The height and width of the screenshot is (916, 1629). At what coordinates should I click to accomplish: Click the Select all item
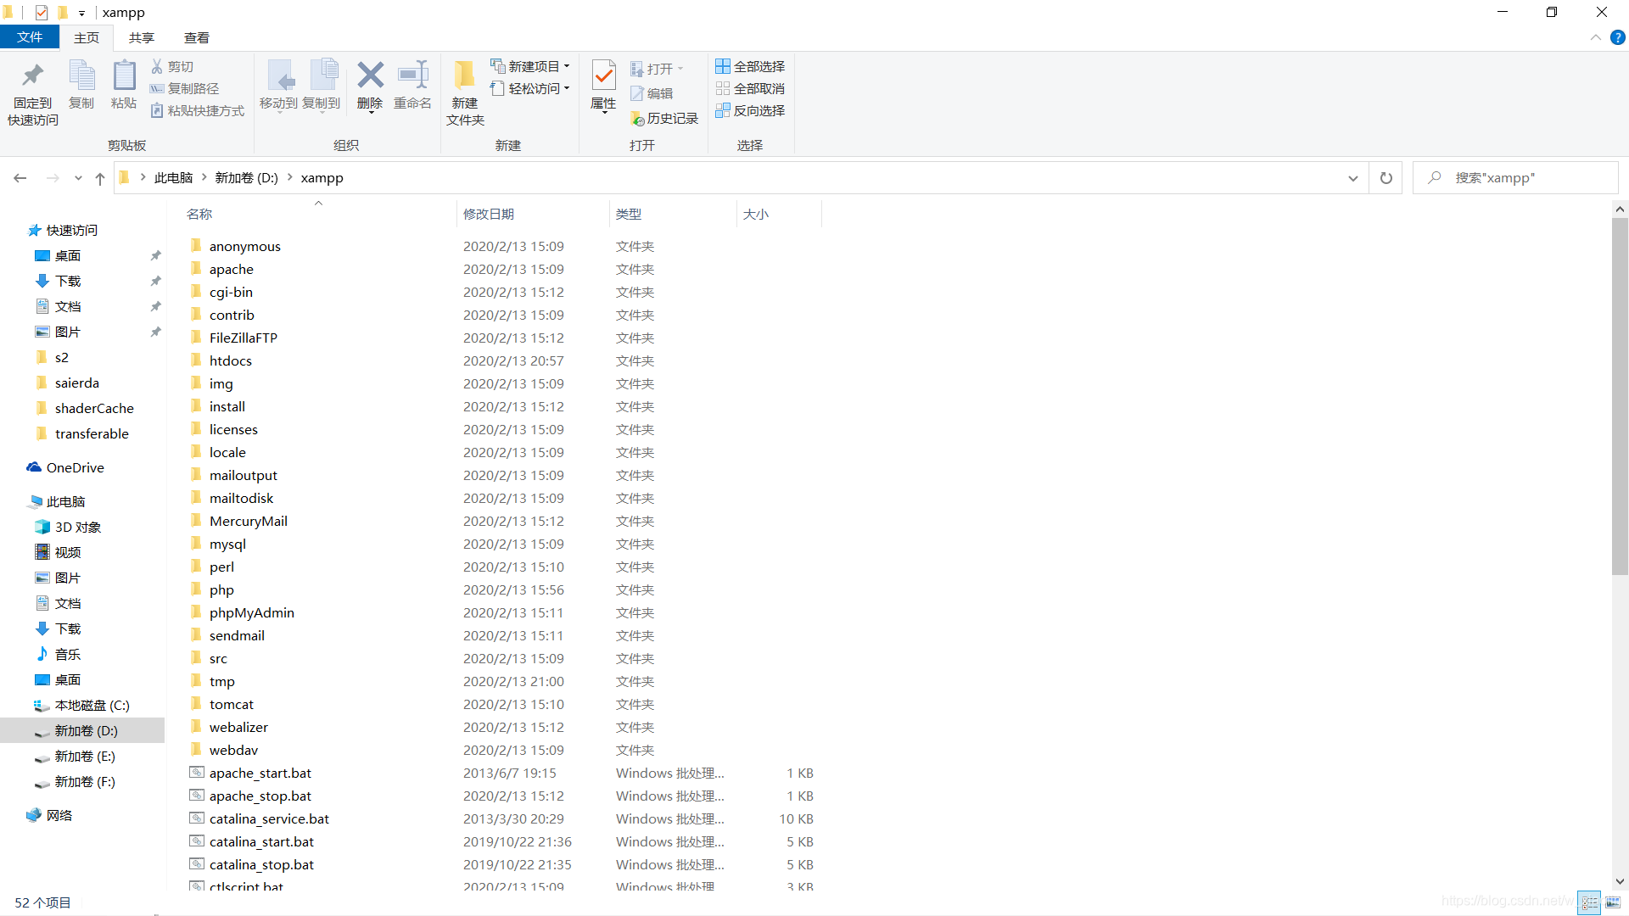click(750, 66)
